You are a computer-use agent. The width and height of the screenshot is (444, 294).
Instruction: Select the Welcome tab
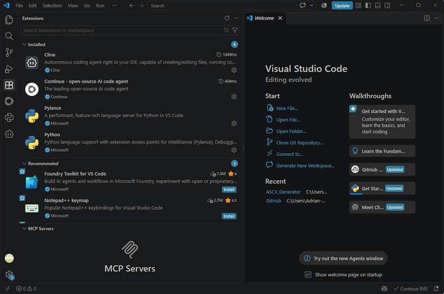264,18
